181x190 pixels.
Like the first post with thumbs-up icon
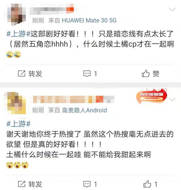point(146,73)
